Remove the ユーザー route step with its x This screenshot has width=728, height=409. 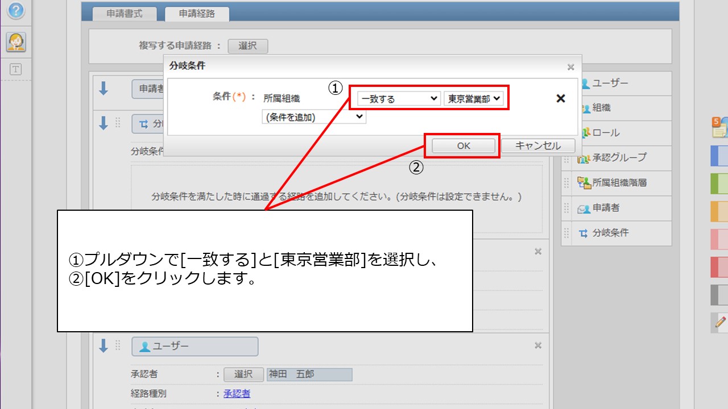click(538, 345)
